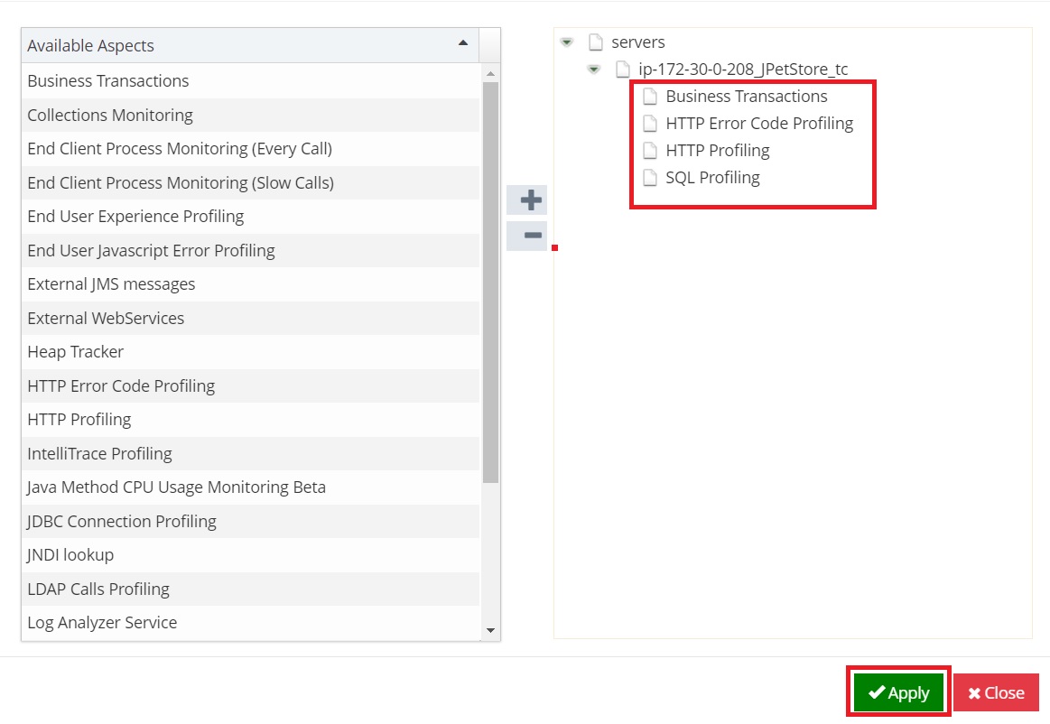Select HTTP Error Code Profiling in available list
Image resolution: width=1050 pixels, height=724 pixels.
coord(250,385)
